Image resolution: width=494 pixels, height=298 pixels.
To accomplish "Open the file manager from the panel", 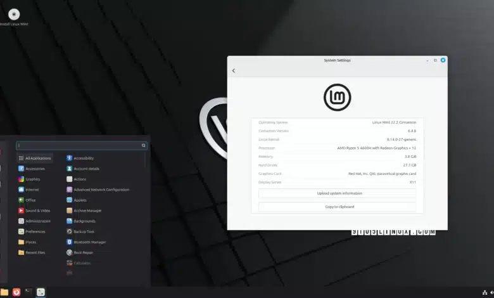I will coord(4,292).
